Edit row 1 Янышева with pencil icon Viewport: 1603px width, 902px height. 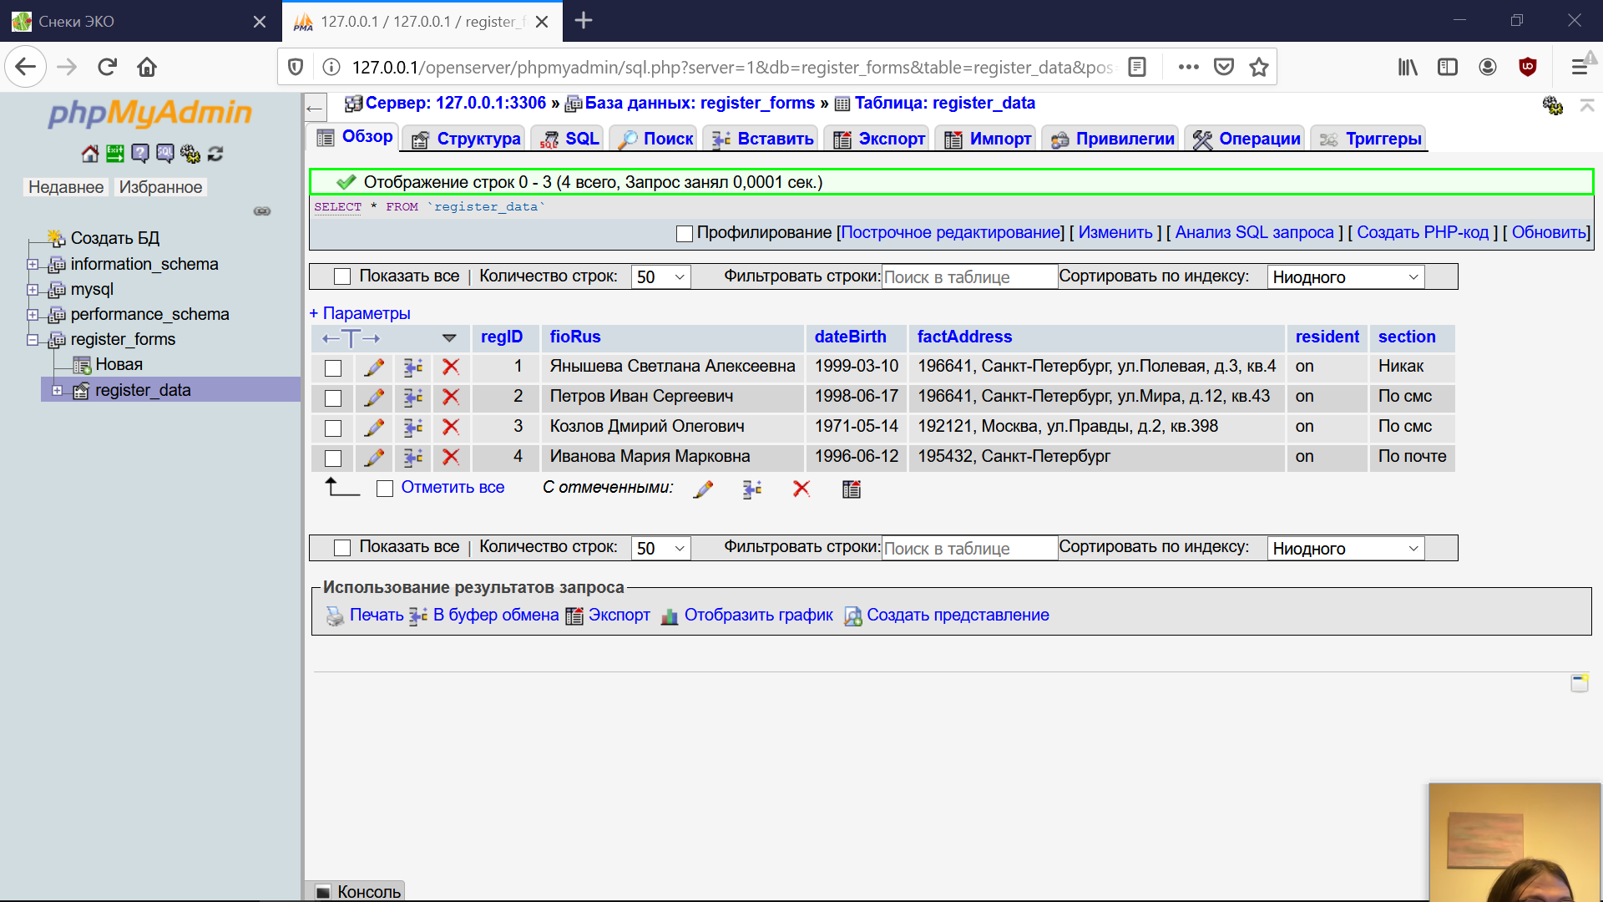tap(374, 367)
